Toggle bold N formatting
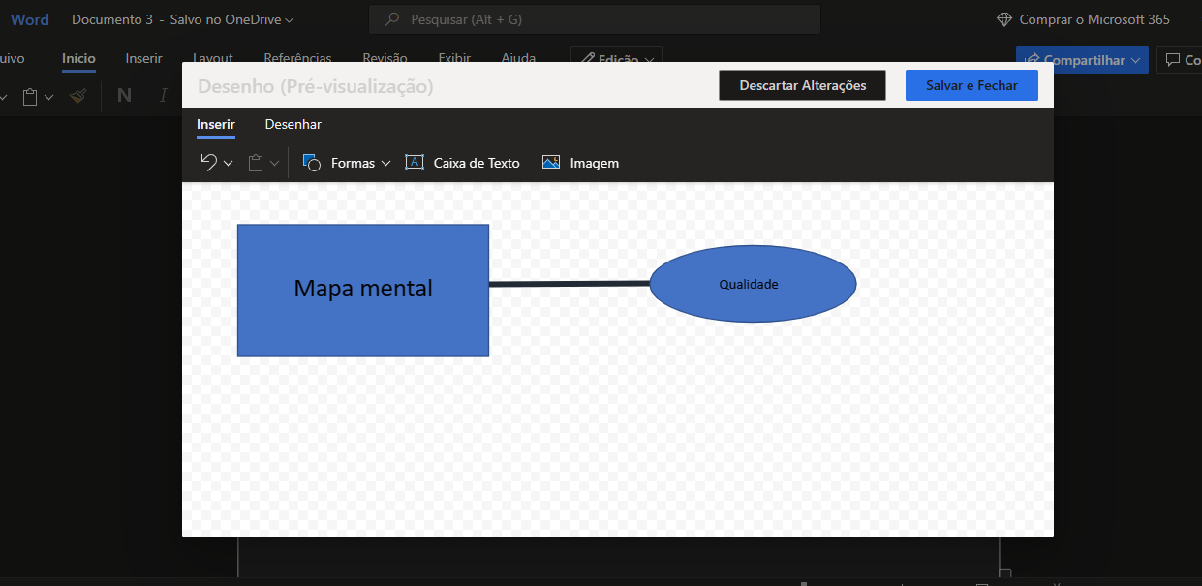Viewport: 1202px width, 586px height. coord(124,95)
